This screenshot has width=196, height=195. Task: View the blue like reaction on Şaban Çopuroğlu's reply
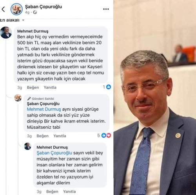click(x=104, y=135)
